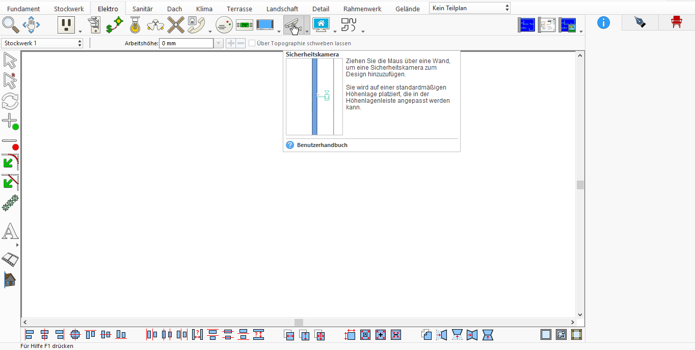Select the magnifying glass zoom tool

(10, 24)
